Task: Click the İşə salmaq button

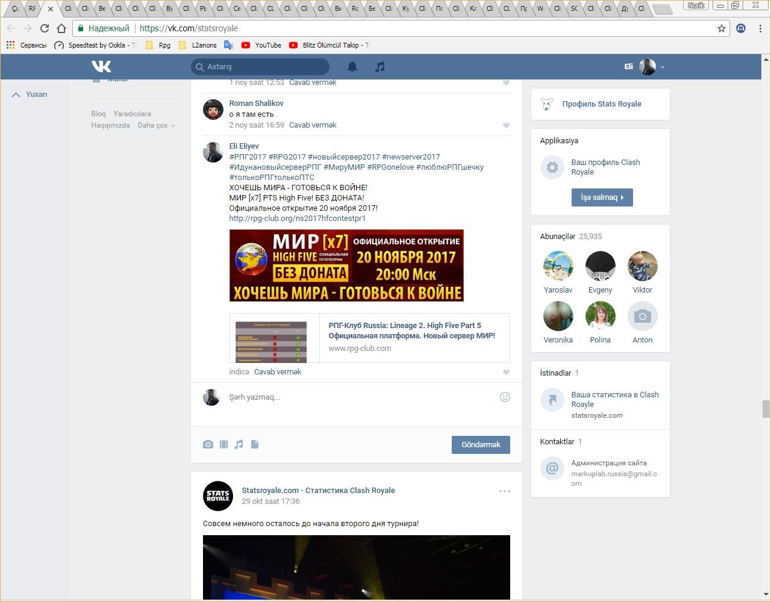Action: pos(602,197)
